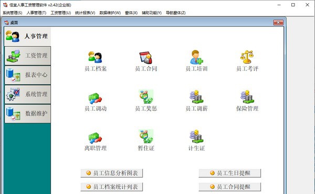
Task: Switch to the 工资管理 sidebar section
Action: click(x=27, y=56)
